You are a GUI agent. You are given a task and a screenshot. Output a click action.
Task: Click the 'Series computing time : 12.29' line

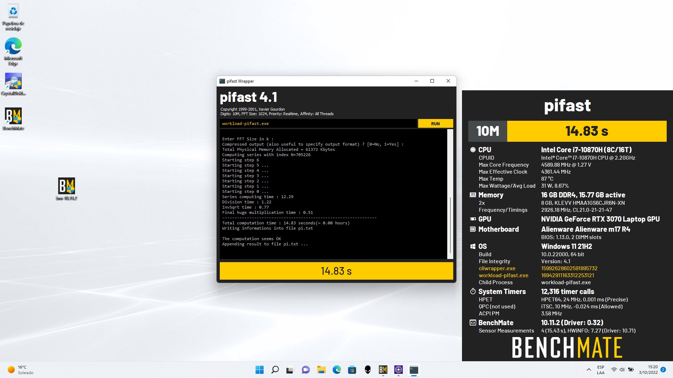point(258,197)
